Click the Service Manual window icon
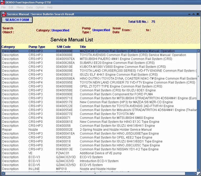 [4, 14]
